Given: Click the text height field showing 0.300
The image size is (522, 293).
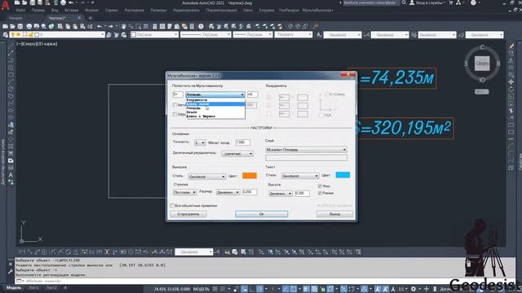Looking at the screenshot, I should [302, 194].
